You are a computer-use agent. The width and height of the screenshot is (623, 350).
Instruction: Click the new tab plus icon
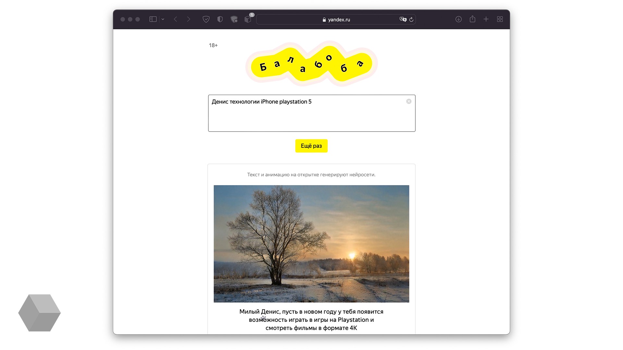486,19
